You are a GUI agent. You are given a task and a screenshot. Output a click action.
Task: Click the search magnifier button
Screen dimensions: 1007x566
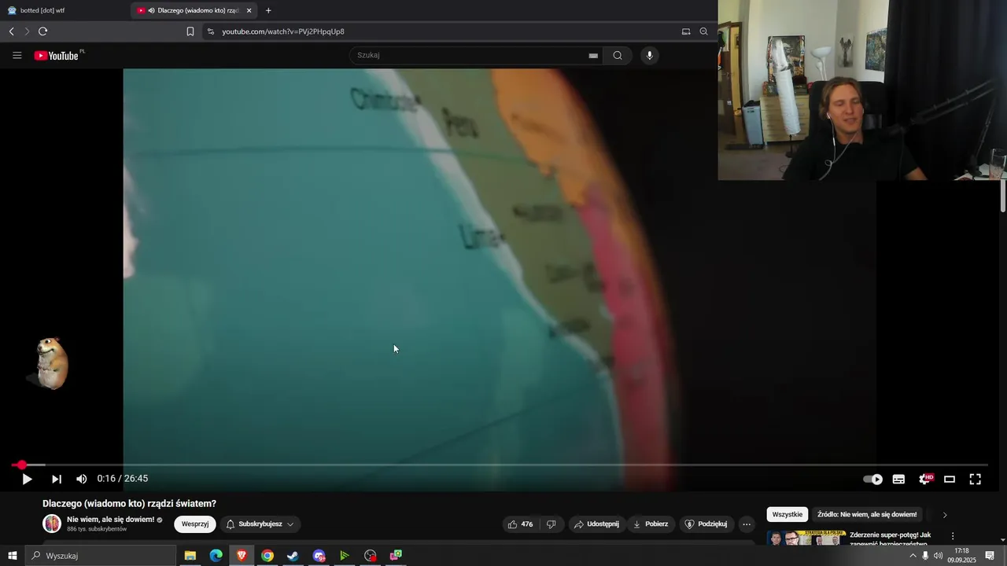point(618,55)
